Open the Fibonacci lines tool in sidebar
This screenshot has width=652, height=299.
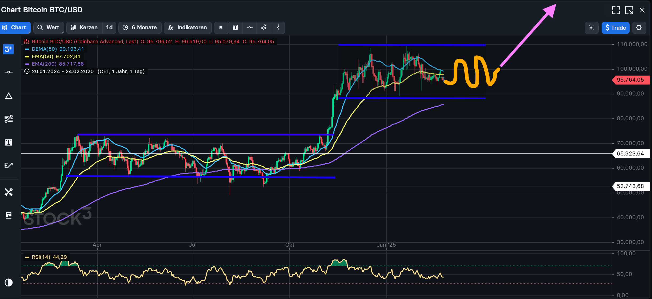point(9,119)
